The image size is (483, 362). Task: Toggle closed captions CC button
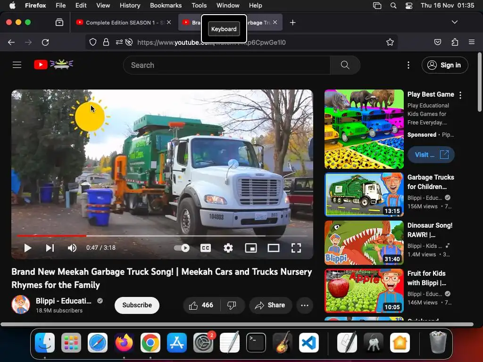point(206,248)
